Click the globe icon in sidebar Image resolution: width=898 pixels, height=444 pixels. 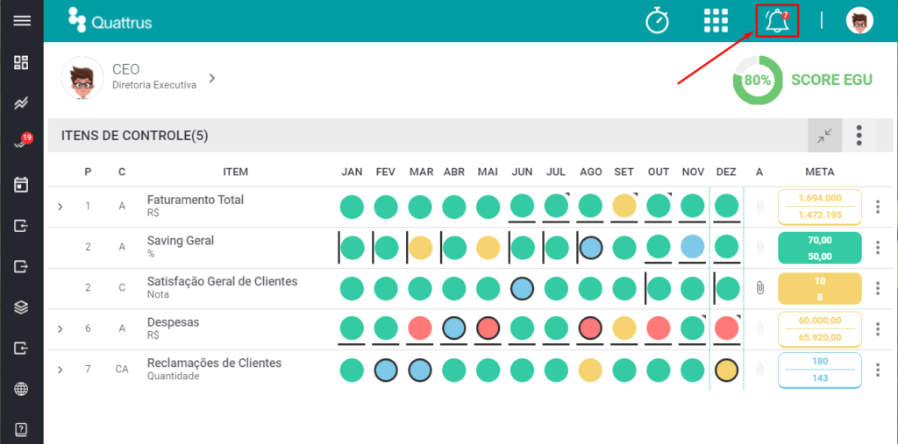click(21, 389)
